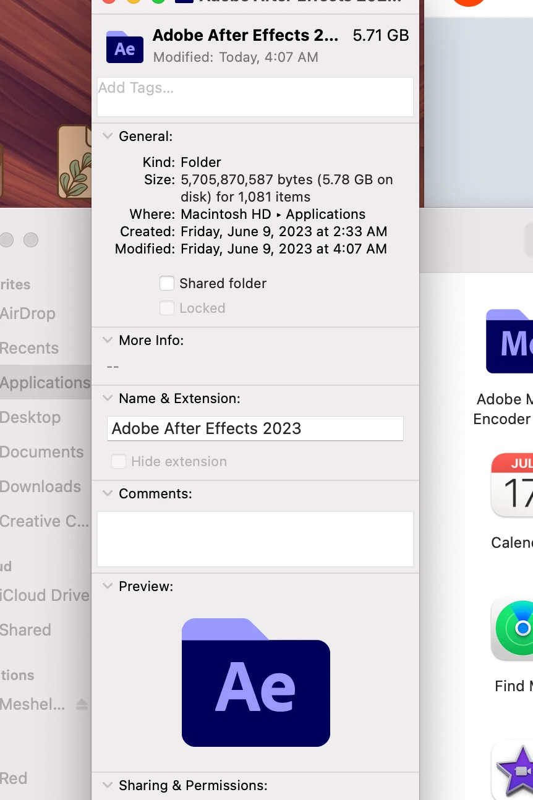Select AirDrop in Finder sidebar
Viewport: 533px width, 800px height.
click(x=28, y=313)
